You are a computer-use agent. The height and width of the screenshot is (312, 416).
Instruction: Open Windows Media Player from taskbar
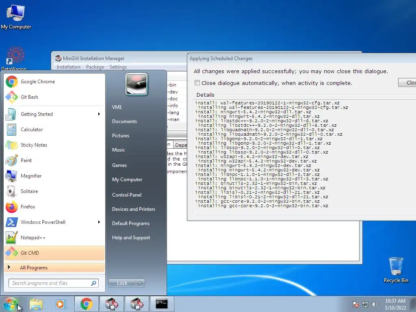pyautogui.click(x=61, y=304)
